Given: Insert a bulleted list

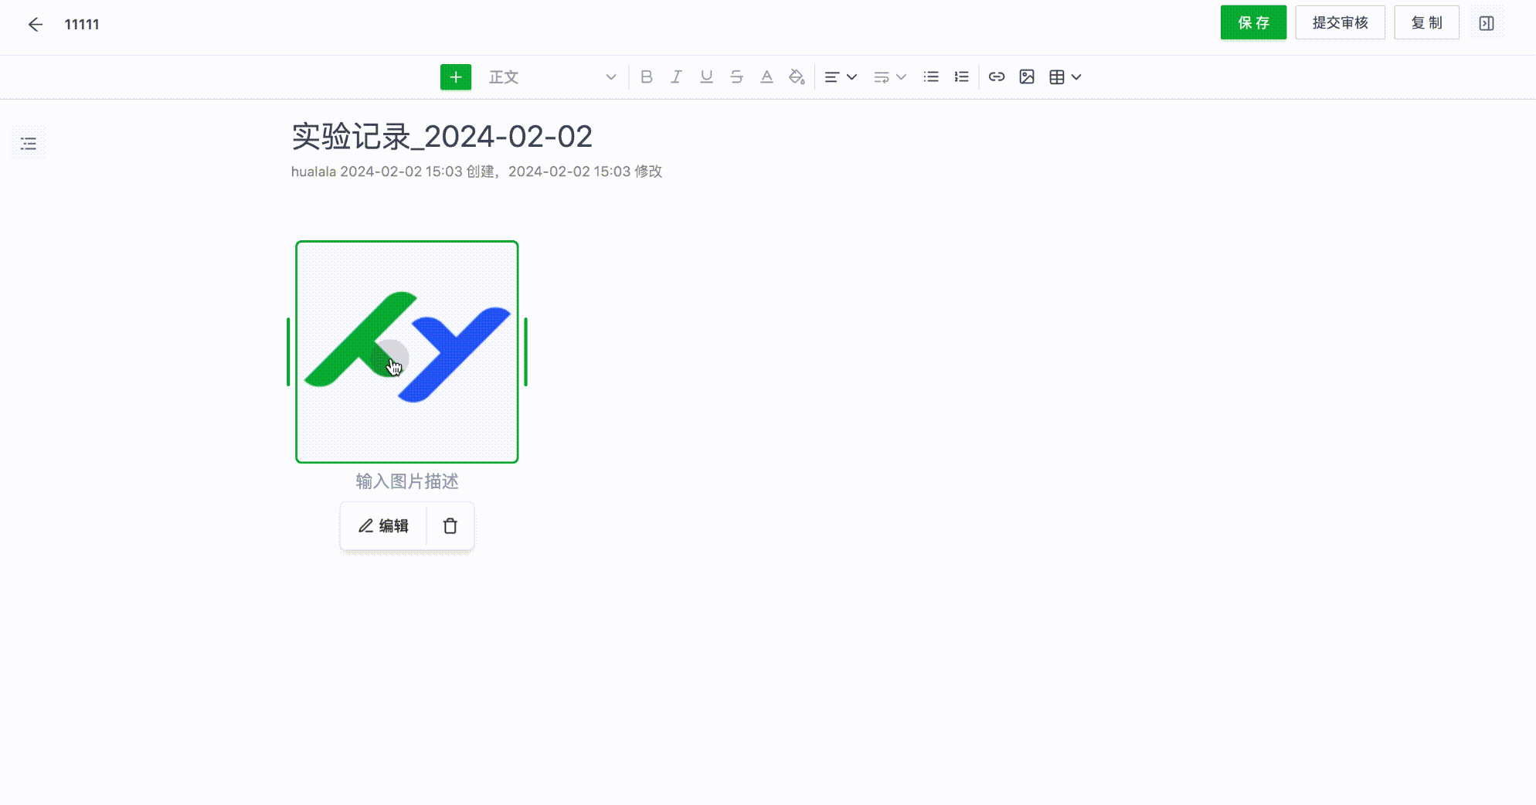Looking at the screenshot, I should (931, 77).
